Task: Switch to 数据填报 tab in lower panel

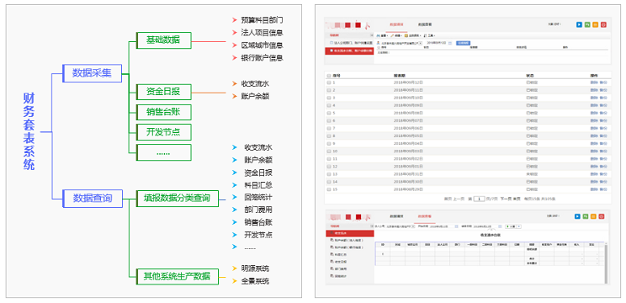Action: tap(396, 216)
